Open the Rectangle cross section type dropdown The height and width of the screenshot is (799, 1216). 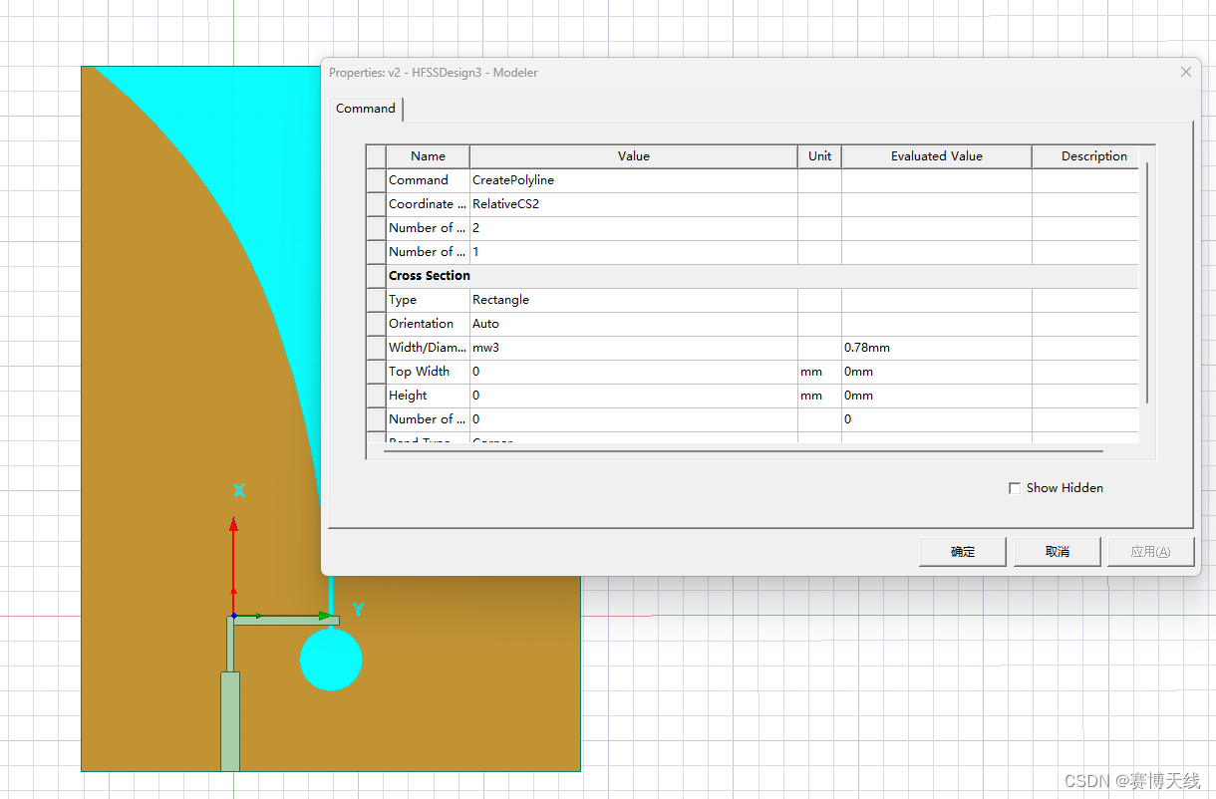click(634, 300)
